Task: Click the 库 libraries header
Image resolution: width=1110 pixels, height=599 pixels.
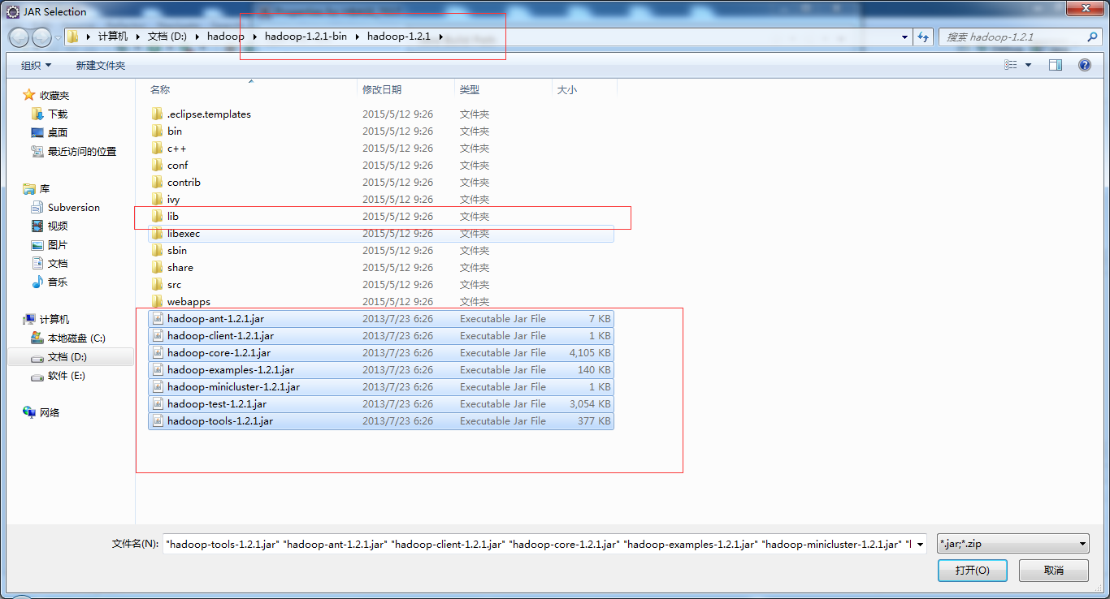Action: pyautogui.click(x=37, y=188)
